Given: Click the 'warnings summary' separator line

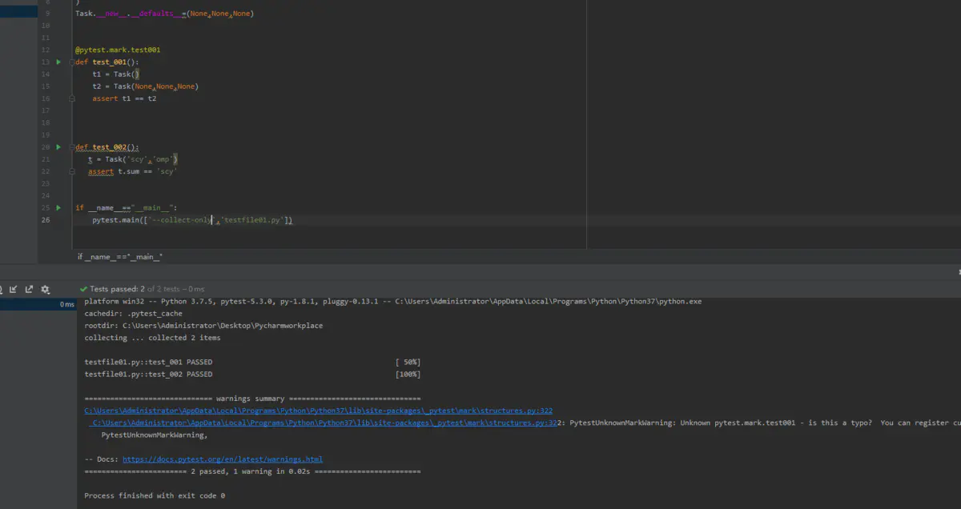Looking at the screenshot, I should (x=252, y=399).
